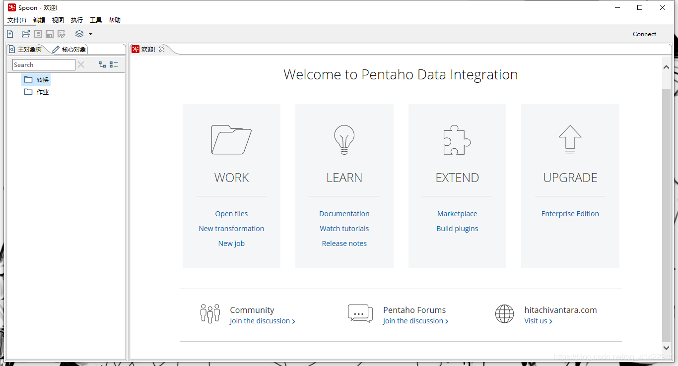Screen dimensions: 678x366
Task: Clear the search box with the X icon
Action: [x=81, y=64]
